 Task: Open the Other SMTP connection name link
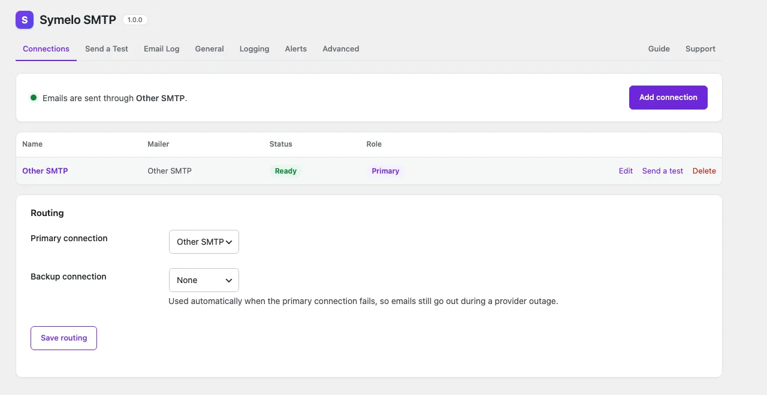pyautogui.click(x=45, y=171)
